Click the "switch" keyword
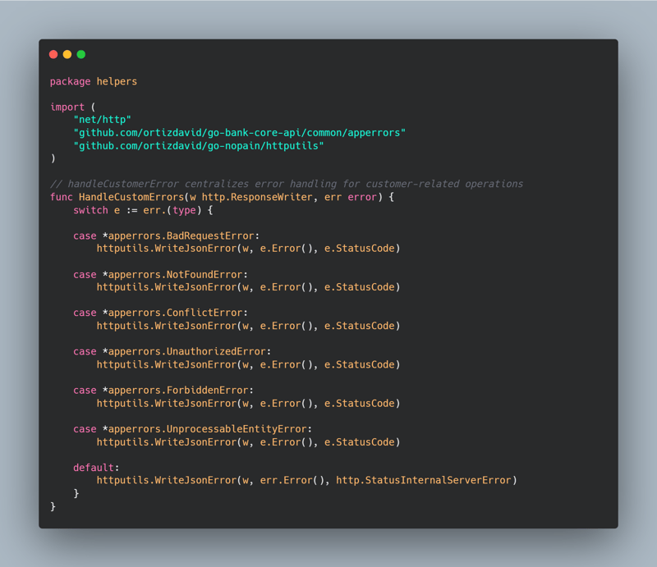The image size is (657, 567). point(90,210)
